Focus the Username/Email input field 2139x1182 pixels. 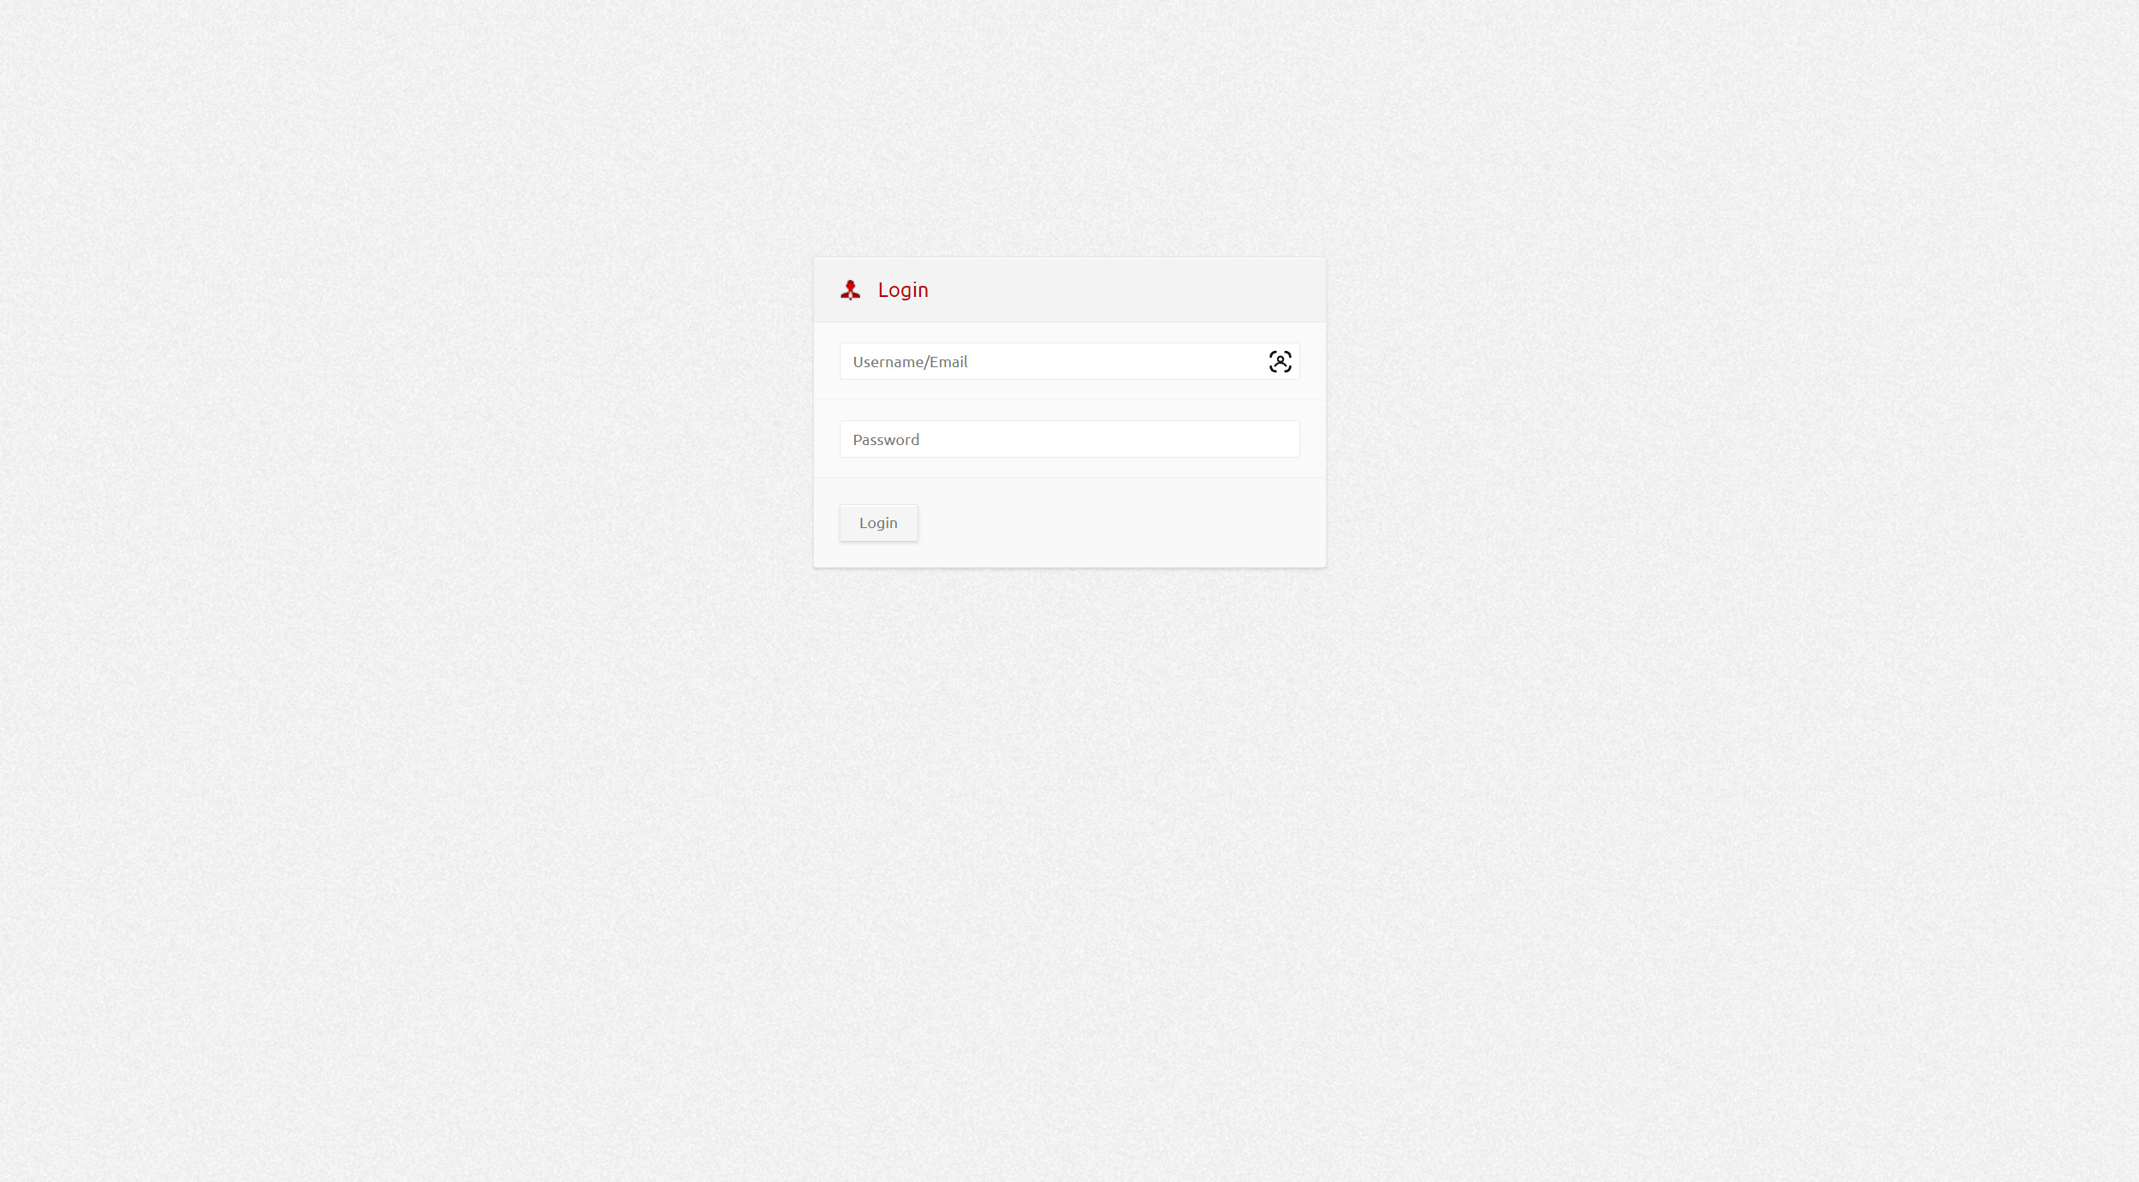1069,361
